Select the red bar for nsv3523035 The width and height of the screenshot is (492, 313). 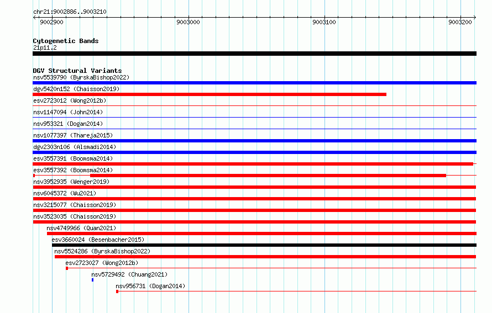pyautogui.click(x=254, y=222)
